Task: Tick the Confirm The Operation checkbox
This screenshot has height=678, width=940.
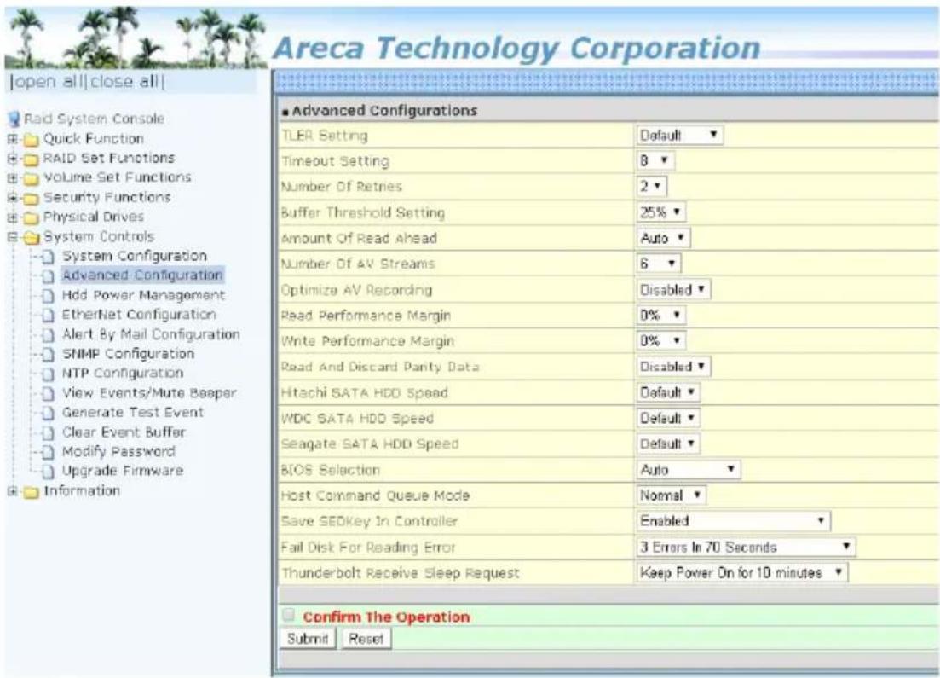Action: coord(288,614)
